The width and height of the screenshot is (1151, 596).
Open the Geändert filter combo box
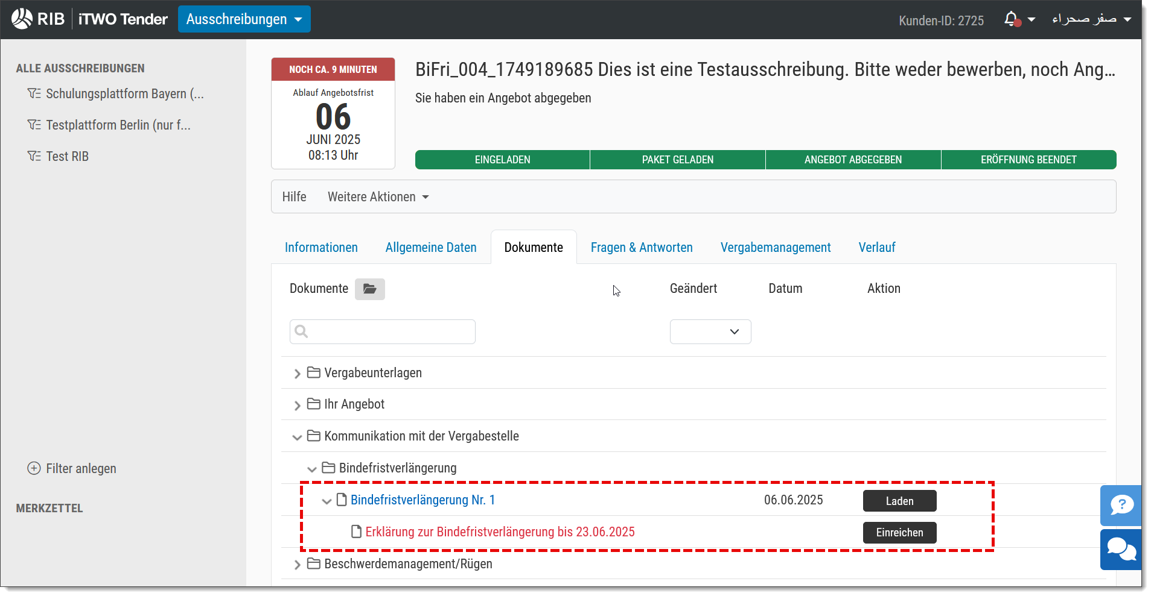point(710,331)
